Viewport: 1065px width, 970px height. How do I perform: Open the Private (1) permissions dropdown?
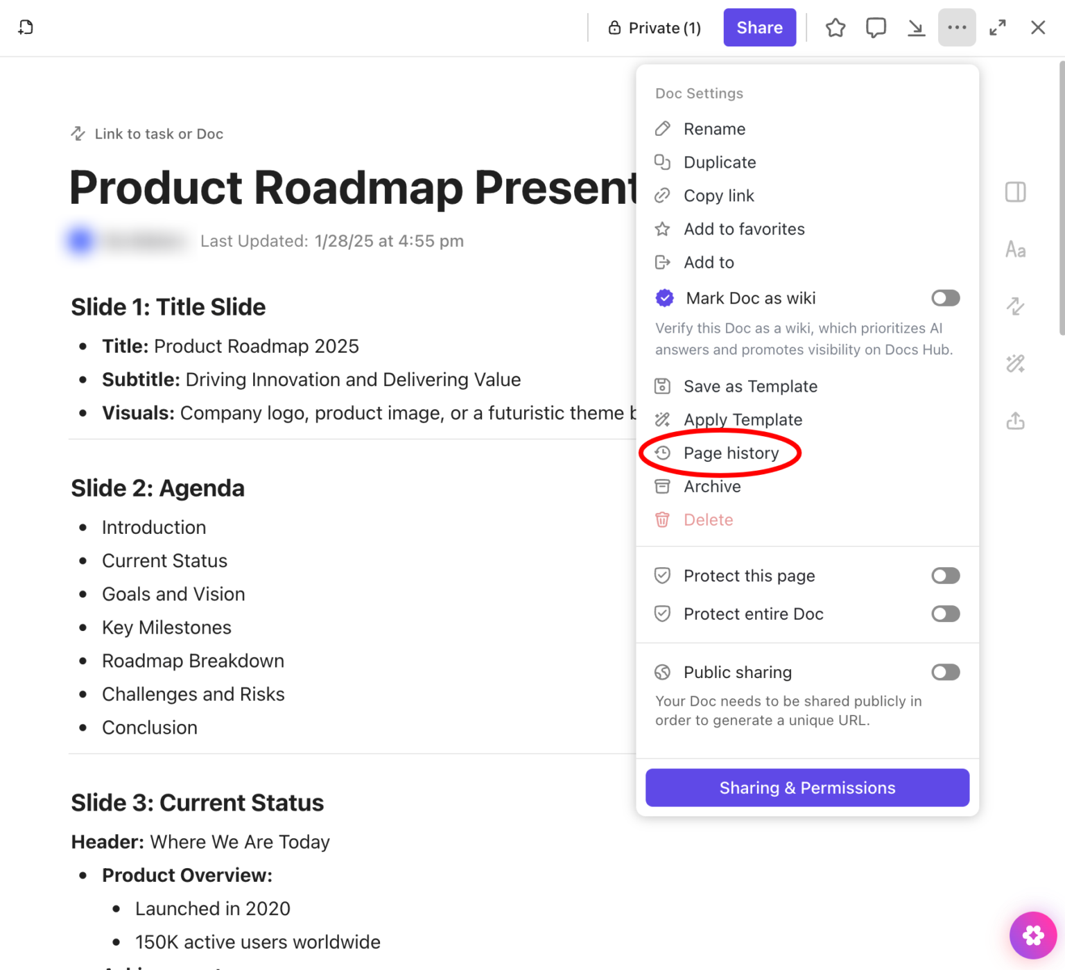click(655, 28)
